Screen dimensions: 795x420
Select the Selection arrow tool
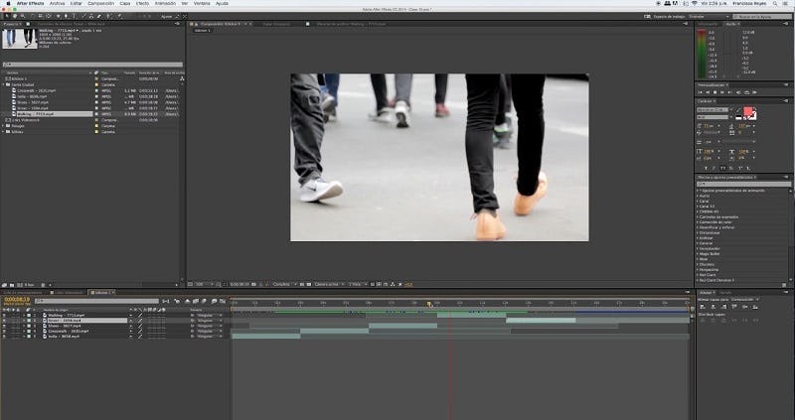(6, 16)
